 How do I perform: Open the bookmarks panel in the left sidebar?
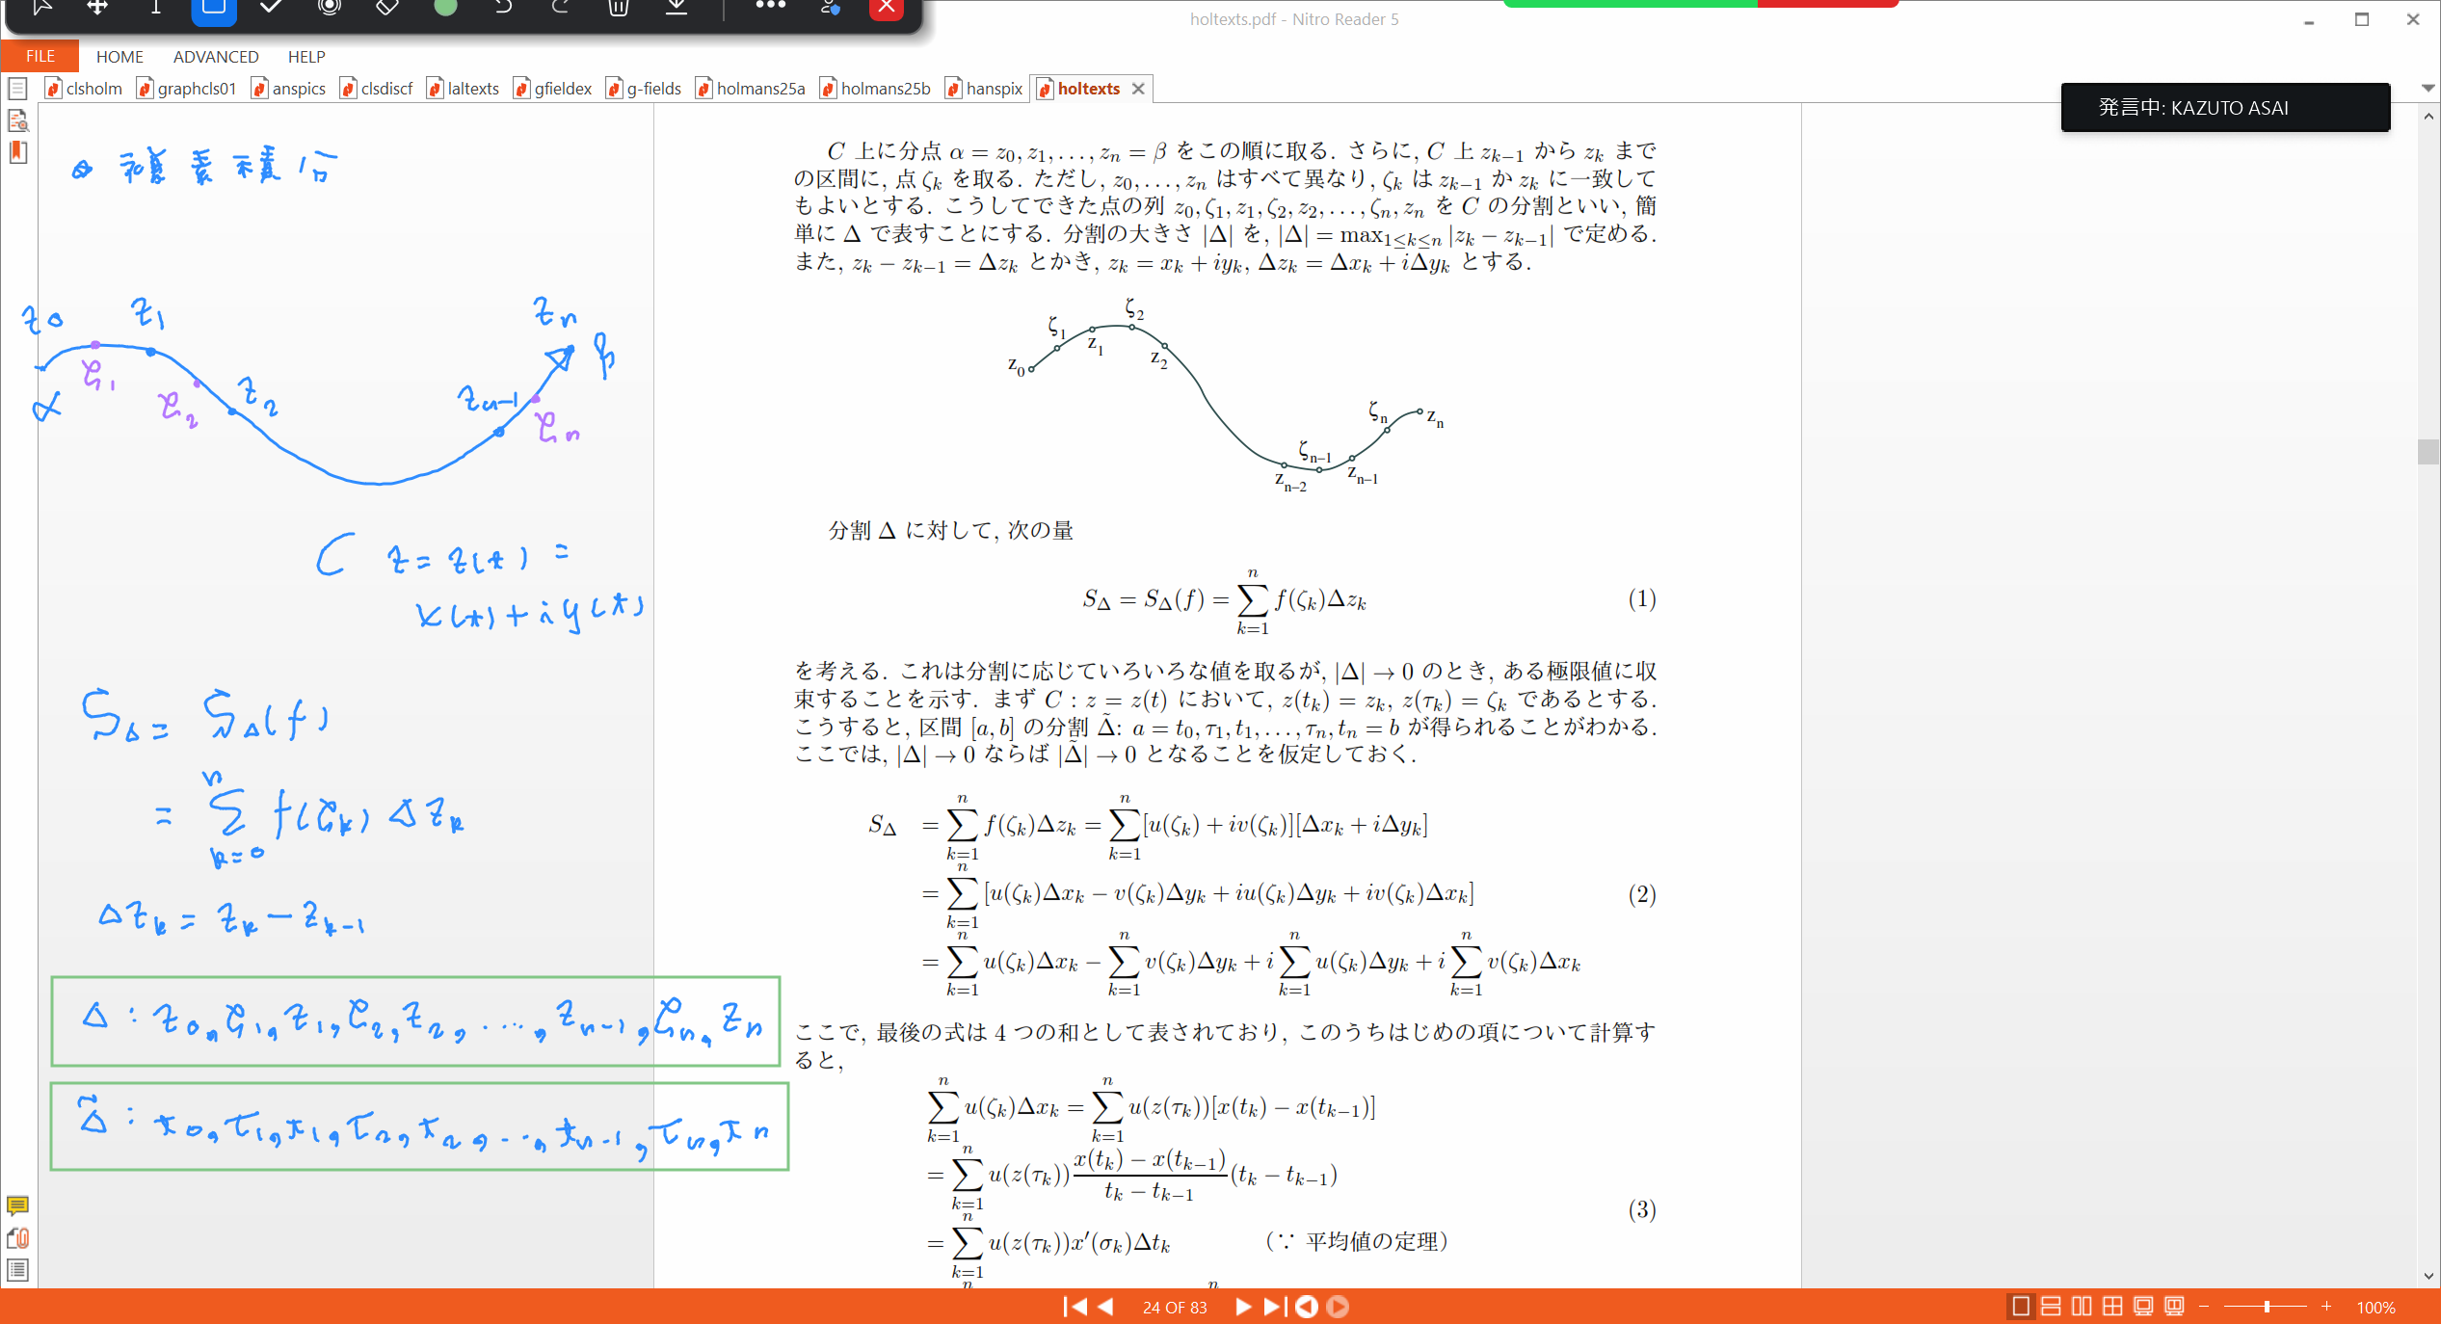point(17,152)
